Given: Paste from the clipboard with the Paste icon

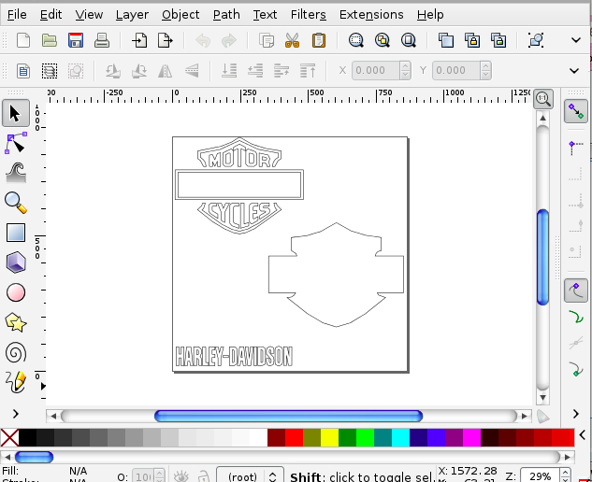Looking at the screenshot, I should pyautogui.click(x=319, y=40).
